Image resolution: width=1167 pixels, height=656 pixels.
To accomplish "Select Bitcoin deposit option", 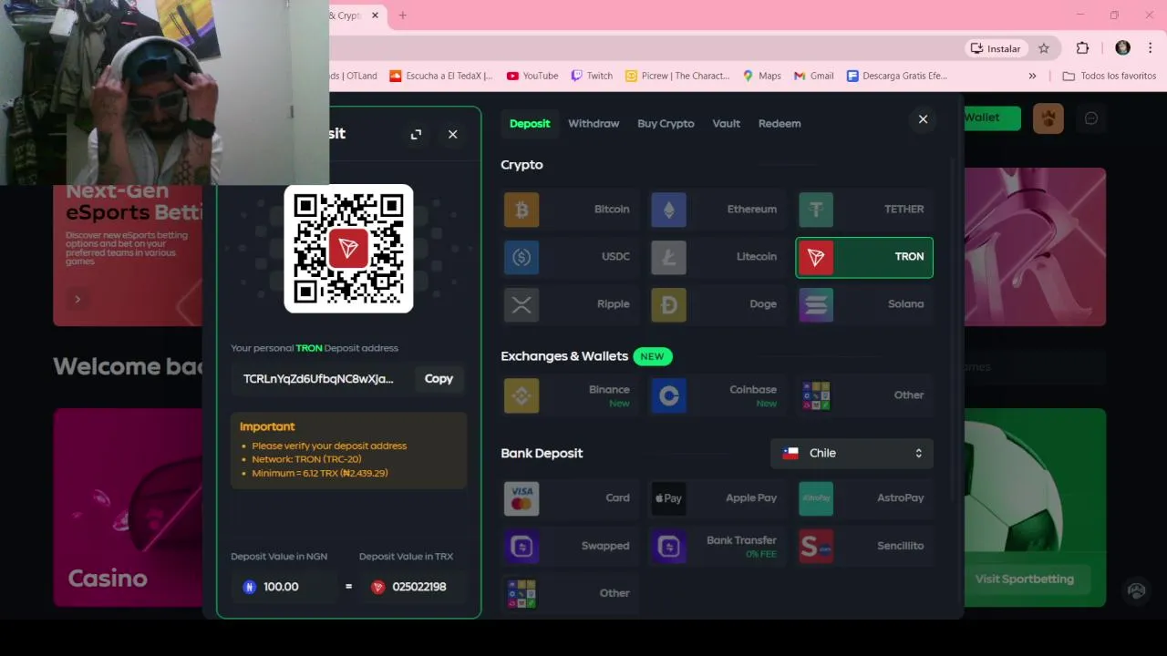I will 569,210.
